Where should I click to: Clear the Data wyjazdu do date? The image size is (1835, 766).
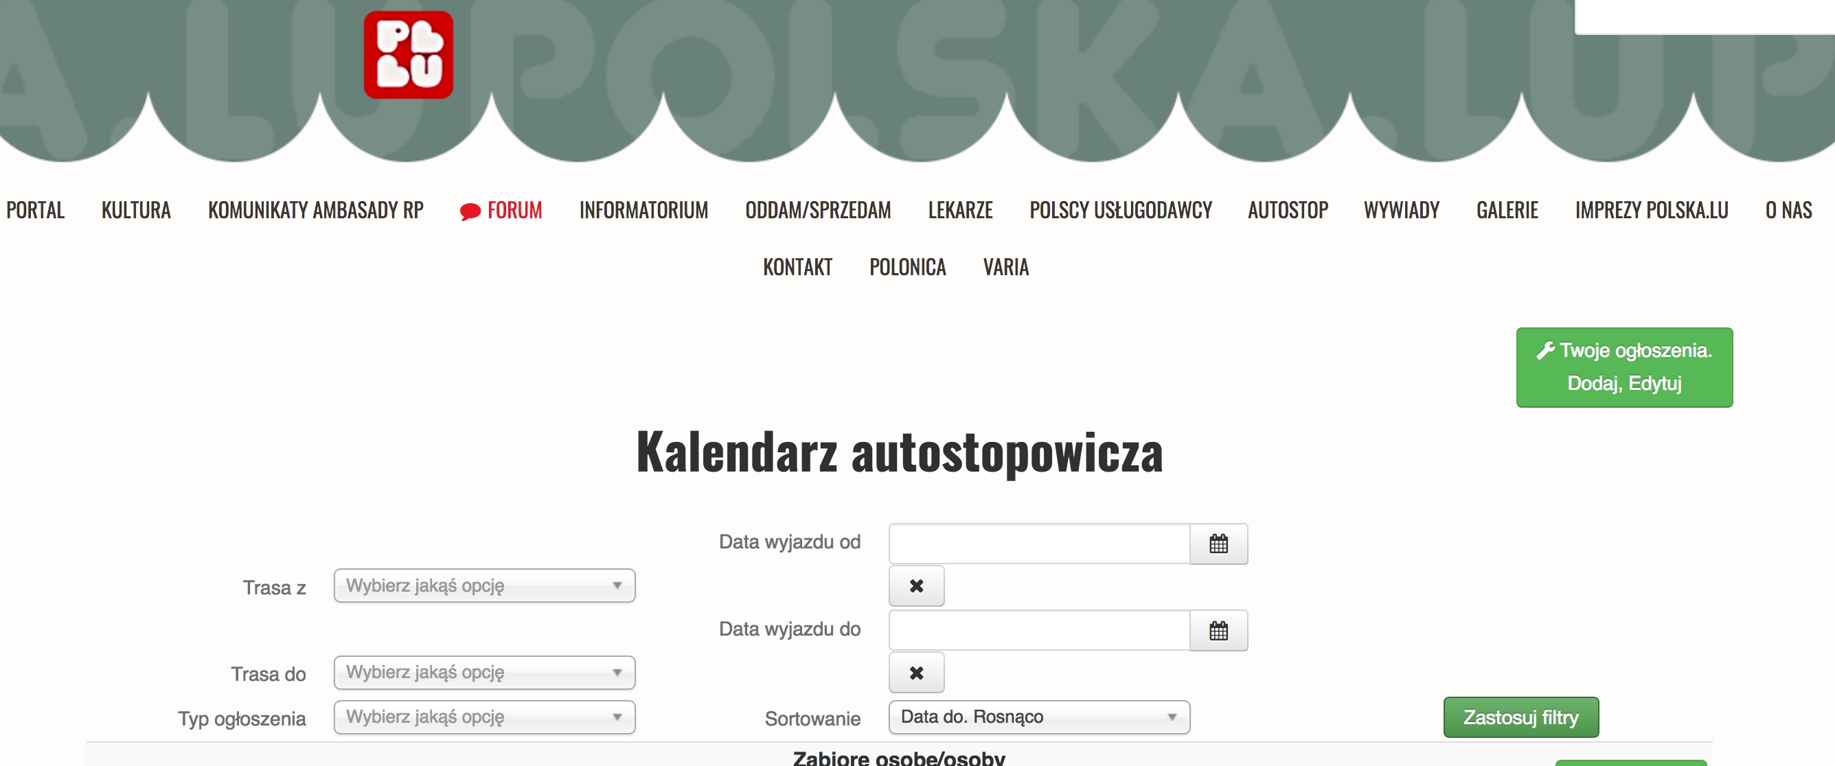coord(916,672)
